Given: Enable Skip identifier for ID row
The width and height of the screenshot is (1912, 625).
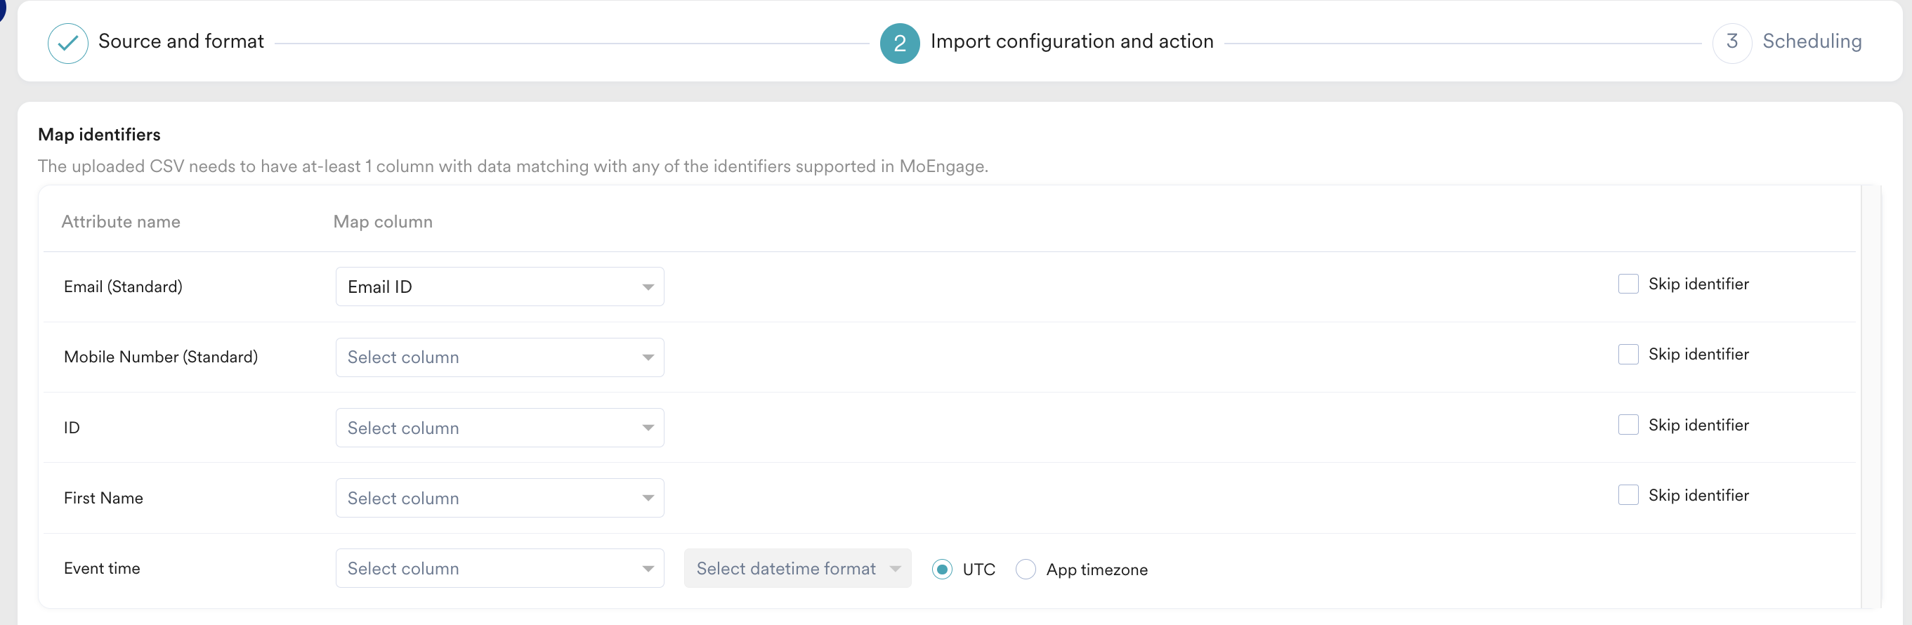Looking at the screenshot, I should click(x=1628, y=426).
